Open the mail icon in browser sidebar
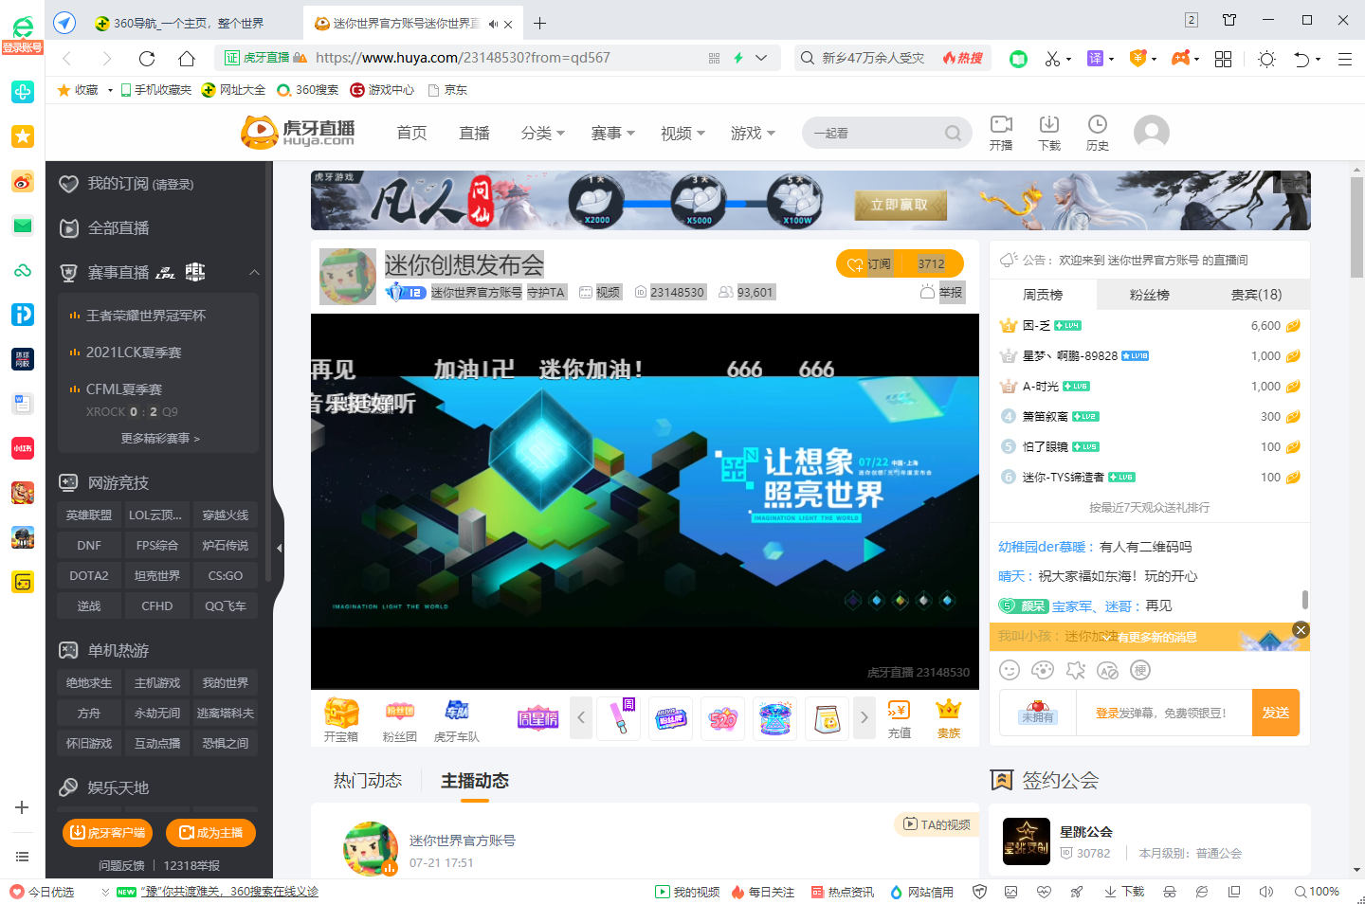 [x=23, y=226]
